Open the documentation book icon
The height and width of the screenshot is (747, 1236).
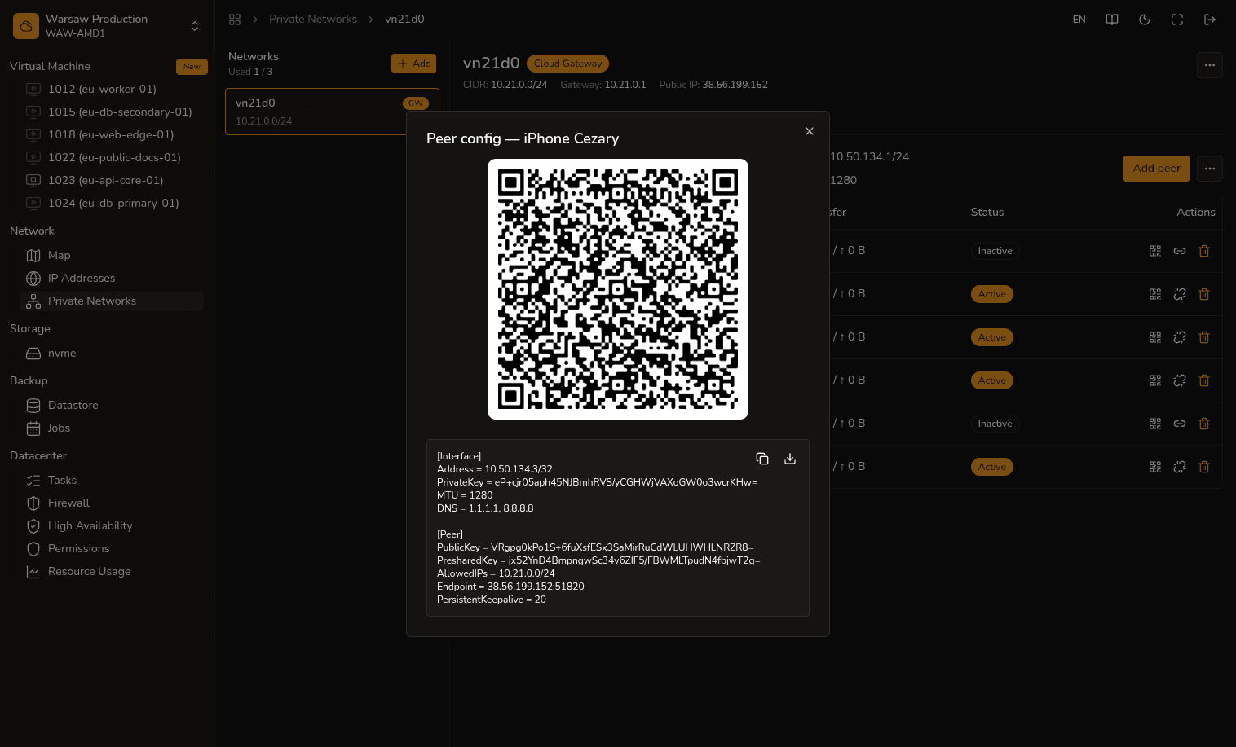1112,20
